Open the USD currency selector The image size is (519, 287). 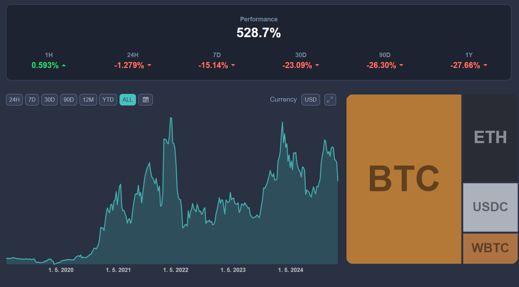coord(310,100)
